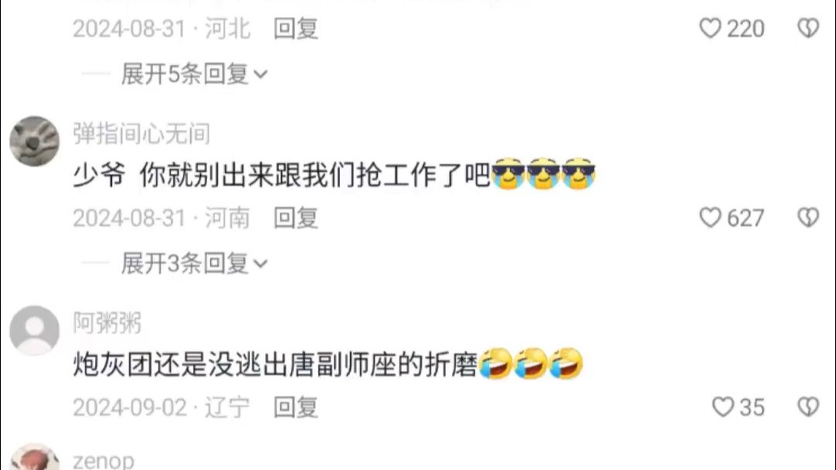Open username 弹指间心无间 profile
Screen dimensions: 836x470
(x=141, y=134)
